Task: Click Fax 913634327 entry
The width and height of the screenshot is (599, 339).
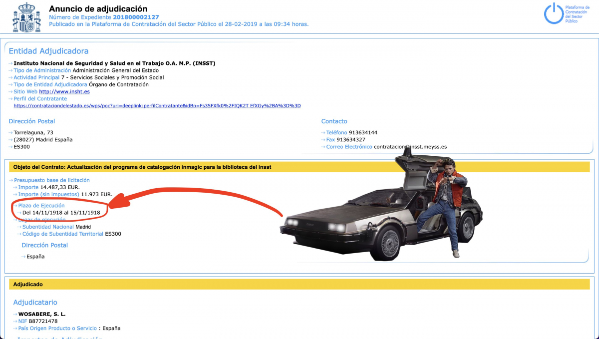Action: click(346, 140)
